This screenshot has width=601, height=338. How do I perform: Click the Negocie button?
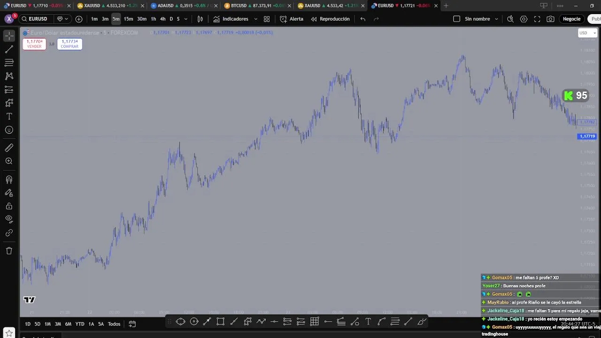pos(571,19)
